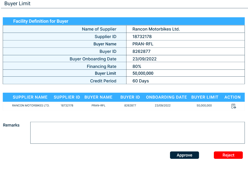Screen dimensions: 248x176
Task: Click the 'Buyer Name' form label
Action: coord(105,44)
